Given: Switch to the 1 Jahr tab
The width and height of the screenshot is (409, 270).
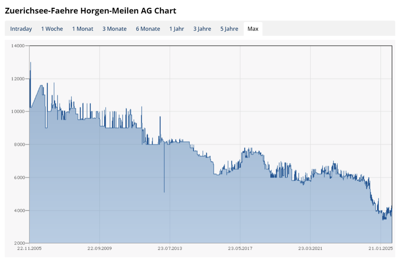Looking at the screenshot, I should click(177, 29).
